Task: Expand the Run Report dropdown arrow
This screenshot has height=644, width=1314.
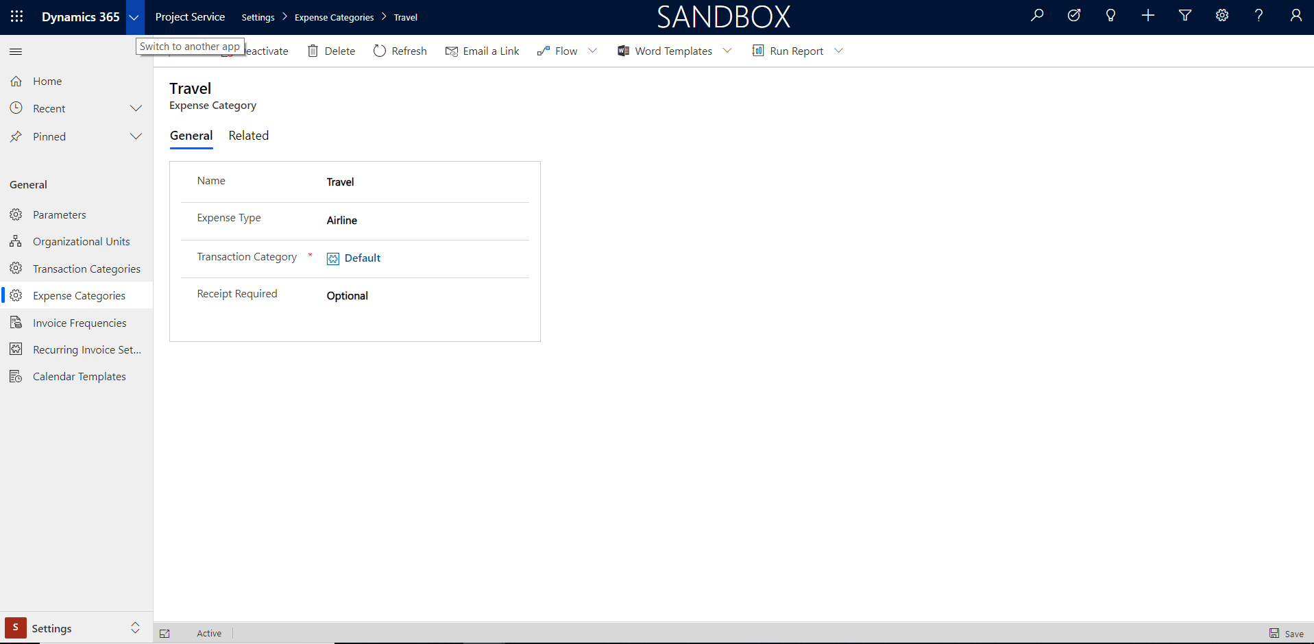Action: point(838,51)
